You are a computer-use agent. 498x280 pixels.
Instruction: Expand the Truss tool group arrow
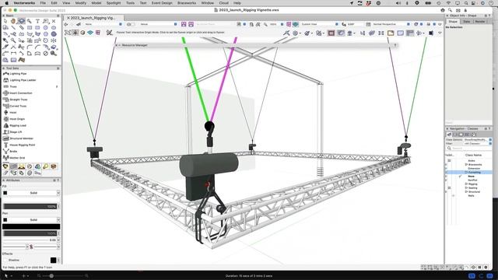coord(57,86)
